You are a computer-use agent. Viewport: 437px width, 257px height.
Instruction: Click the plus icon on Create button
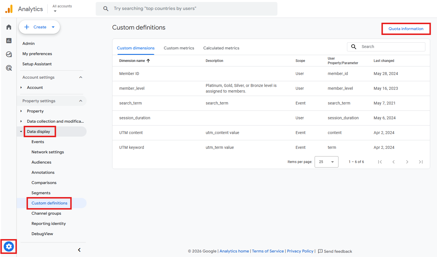pyautogui.click(x=27, y=27)
